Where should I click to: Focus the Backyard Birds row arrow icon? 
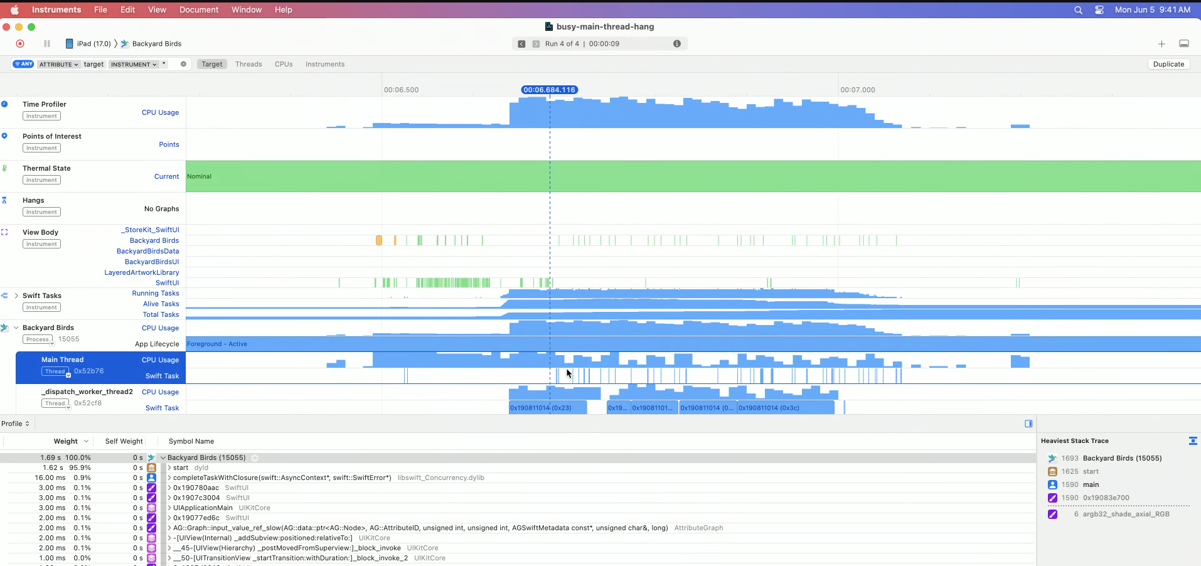255,458
